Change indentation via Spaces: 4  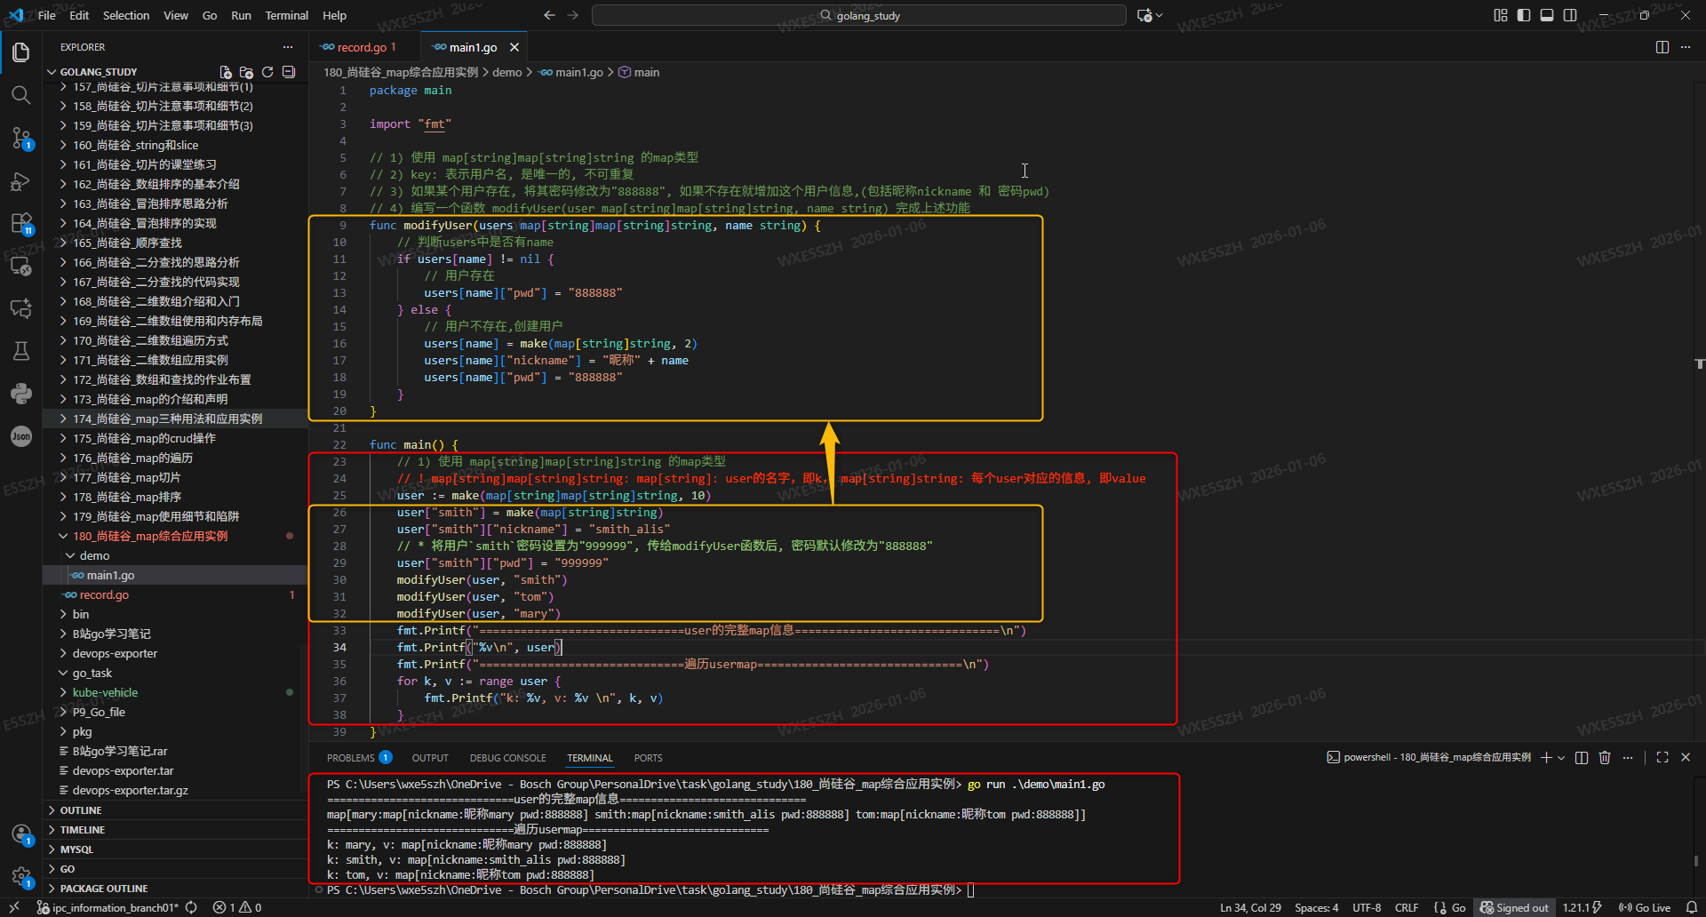click(x=1317, y=908)
